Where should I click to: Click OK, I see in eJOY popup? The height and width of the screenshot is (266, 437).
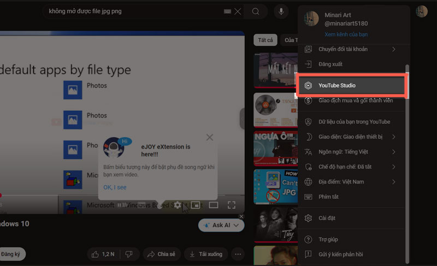point(115,187)
